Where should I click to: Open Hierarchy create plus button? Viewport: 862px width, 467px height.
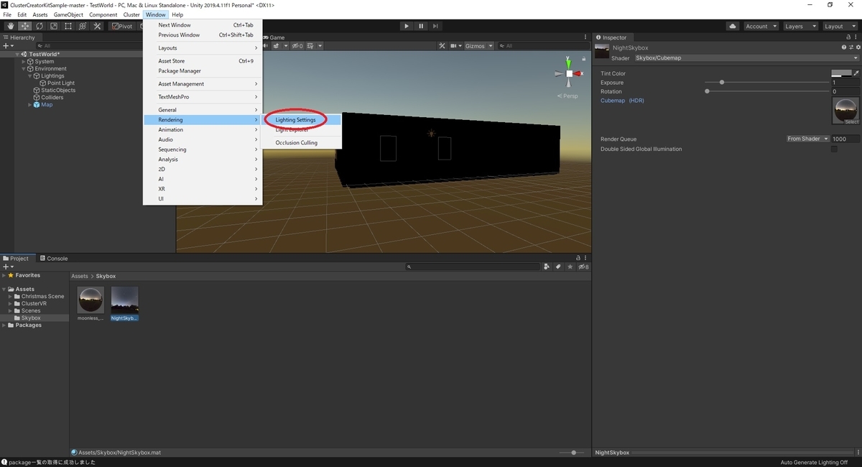click(8, 45)
